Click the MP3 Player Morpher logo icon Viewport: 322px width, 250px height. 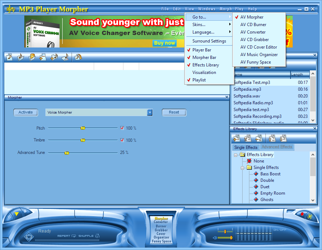point(11,9)
